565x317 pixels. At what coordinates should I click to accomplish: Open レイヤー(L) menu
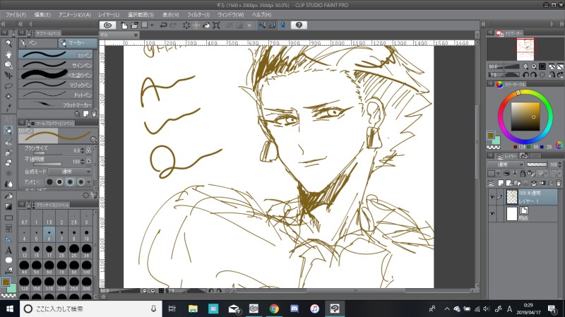tap(109, 15)
